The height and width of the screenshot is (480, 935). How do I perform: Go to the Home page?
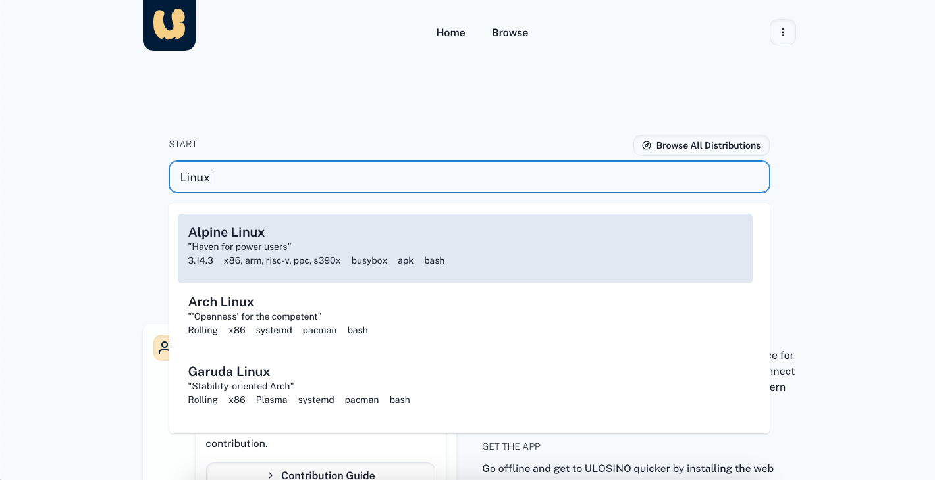coord(450,32)
